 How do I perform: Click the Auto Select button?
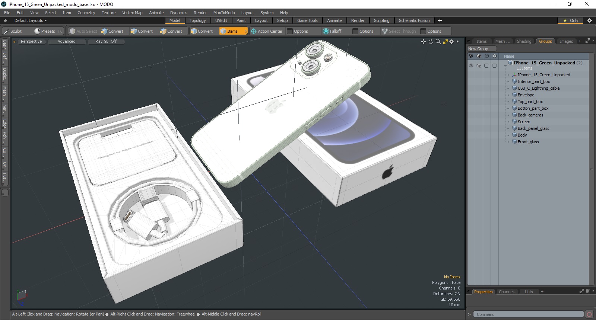click(x=83, y=31)
